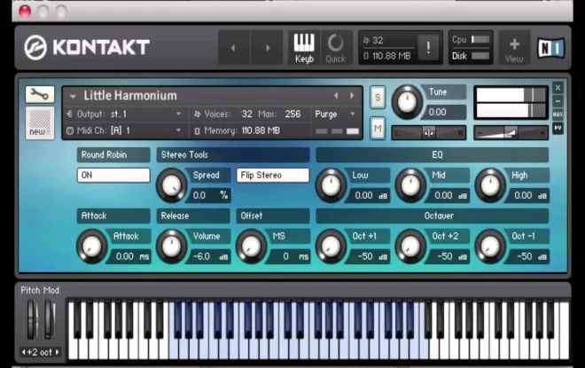Minimize the instrument header view
Screen dimensions: 585x368
click(x=558, y=101)
